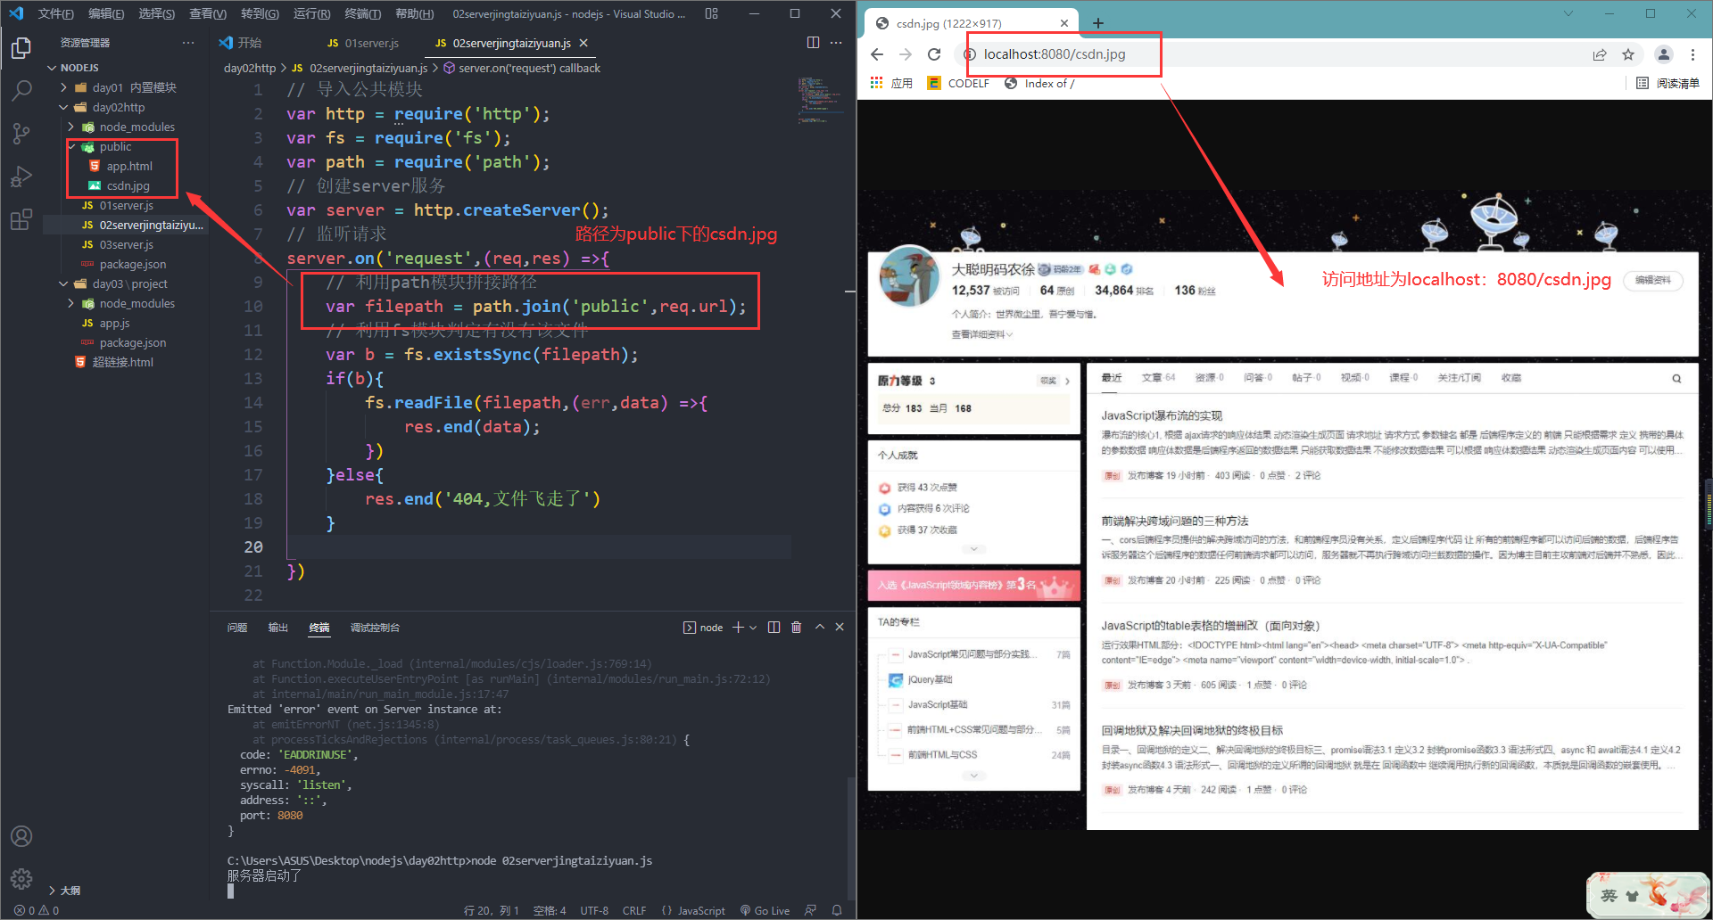Open the Chrome profile avatar menu
The image size is (1713, 920).
pyautogui.click(x=1664, y=54)
